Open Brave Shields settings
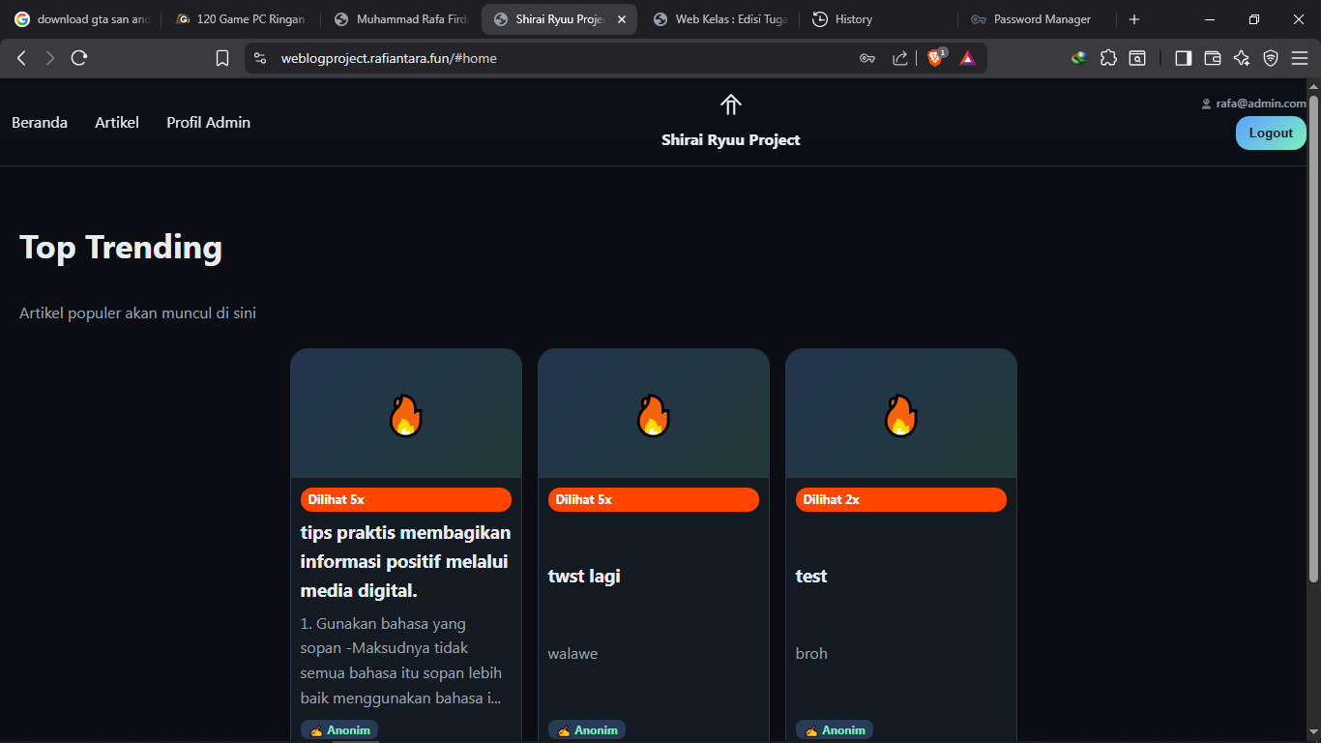Viewport: 1321px width, 743px height. (935, 57)
